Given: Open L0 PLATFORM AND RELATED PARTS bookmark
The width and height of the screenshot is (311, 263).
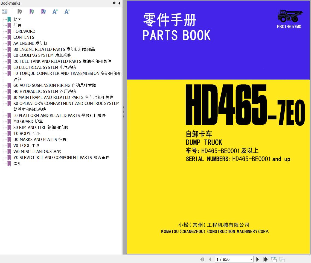Looking at the screenshot, I should (59, 116).
